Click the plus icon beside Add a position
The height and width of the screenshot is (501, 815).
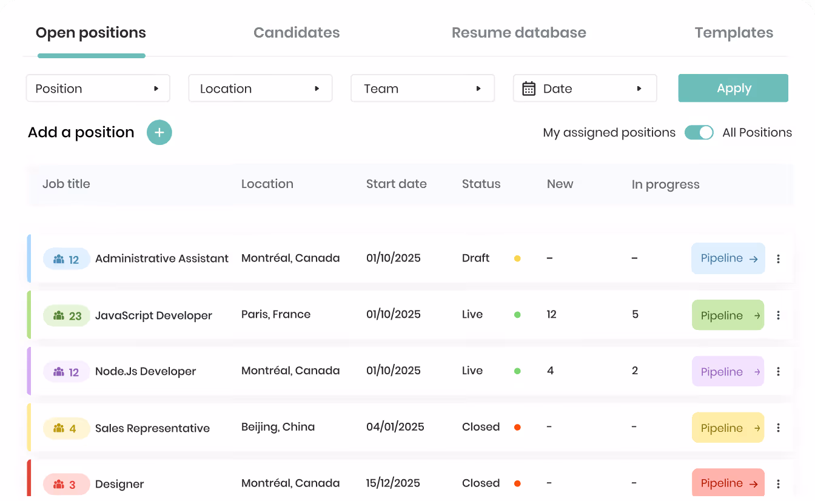click(x=159, y=132)
